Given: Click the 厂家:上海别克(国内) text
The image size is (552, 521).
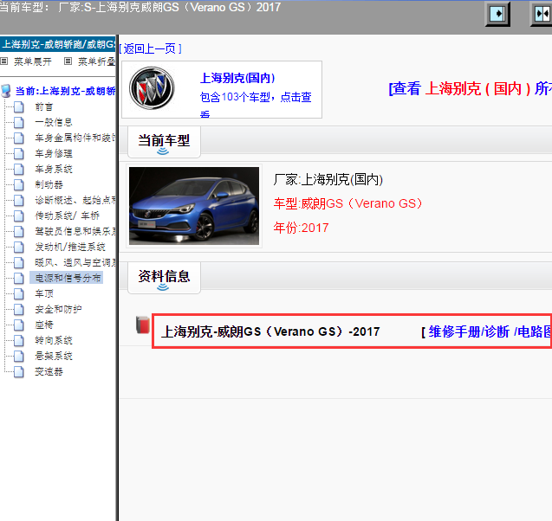Looking at the screenshot, I should click(328, 180).
